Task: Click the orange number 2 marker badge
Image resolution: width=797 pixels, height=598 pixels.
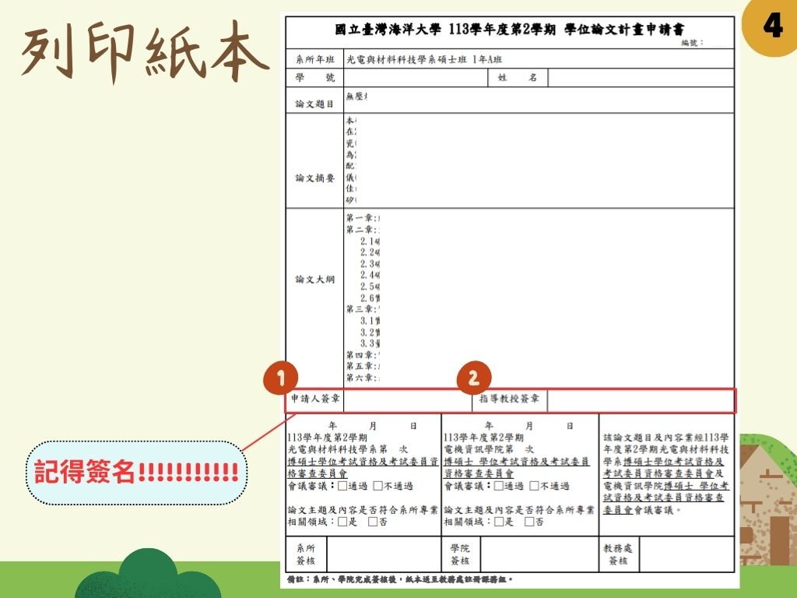Action: [473, 378]
